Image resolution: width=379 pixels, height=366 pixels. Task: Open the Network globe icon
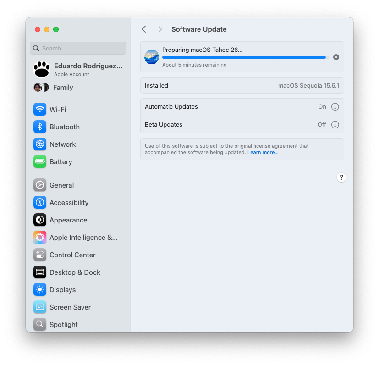coord(40,144)
